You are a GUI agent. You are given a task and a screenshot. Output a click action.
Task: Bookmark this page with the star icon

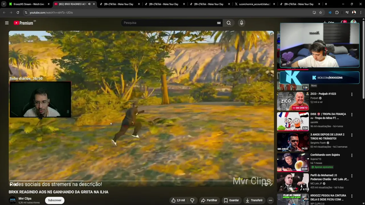coord(321,13)
